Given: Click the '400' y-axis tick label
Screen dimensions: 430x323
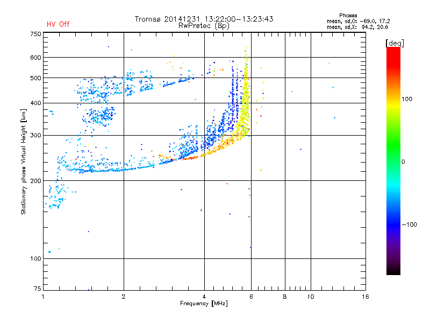Looking at the screenshot, I should (35, 103).
